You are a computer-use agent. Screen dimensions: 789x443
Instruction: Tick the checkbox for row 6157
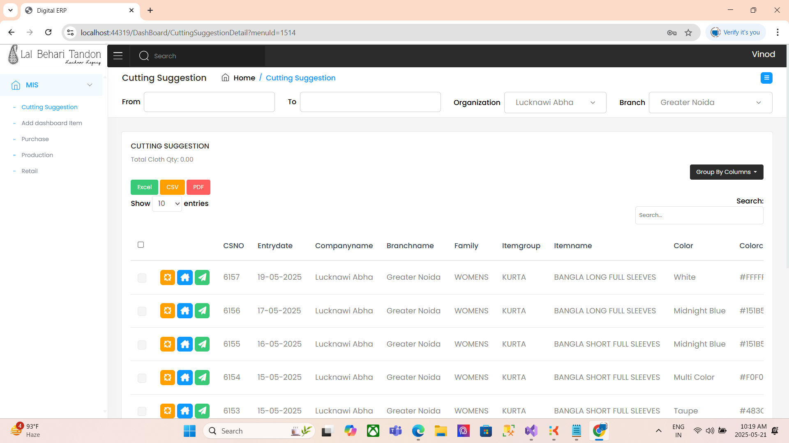coord(142,278)
